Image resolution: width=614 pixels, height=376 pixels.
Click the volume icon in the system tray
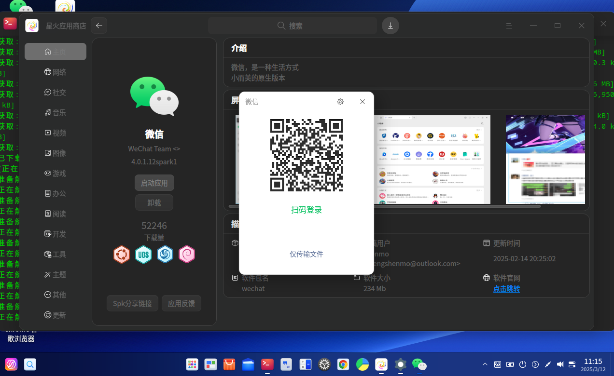pyautogui.click(x=560, y=364)
